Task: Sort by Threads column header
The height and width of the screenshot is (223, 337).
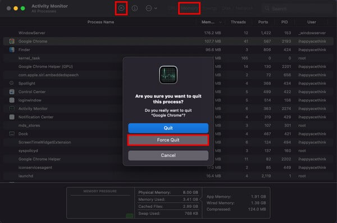Action: pos(238,22)
